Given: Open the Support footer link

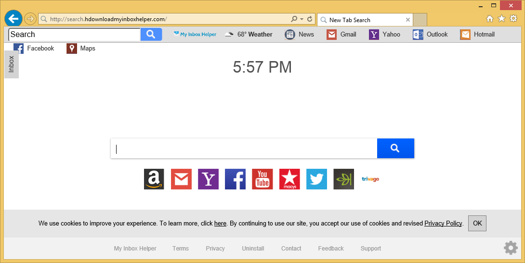Looking at the screenshot, I should point(371,248).
